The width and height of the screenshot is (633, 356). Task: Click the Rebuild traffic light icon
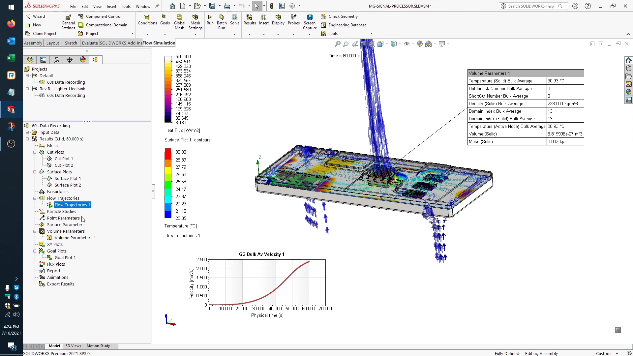[x=272, y=6]
